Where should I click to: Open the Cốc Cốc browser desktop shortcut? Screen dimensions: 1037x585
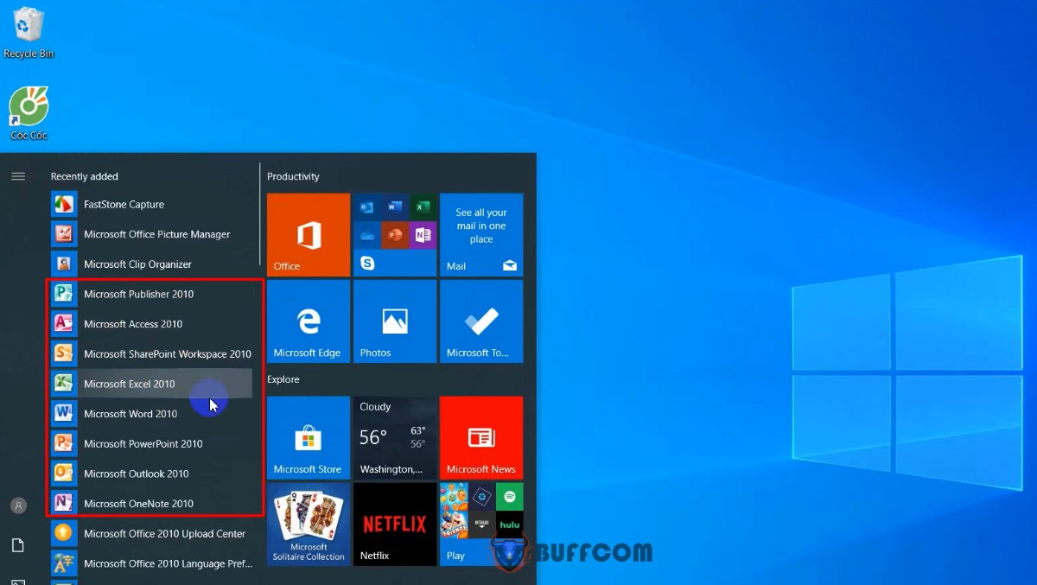[x=29, y=113]
